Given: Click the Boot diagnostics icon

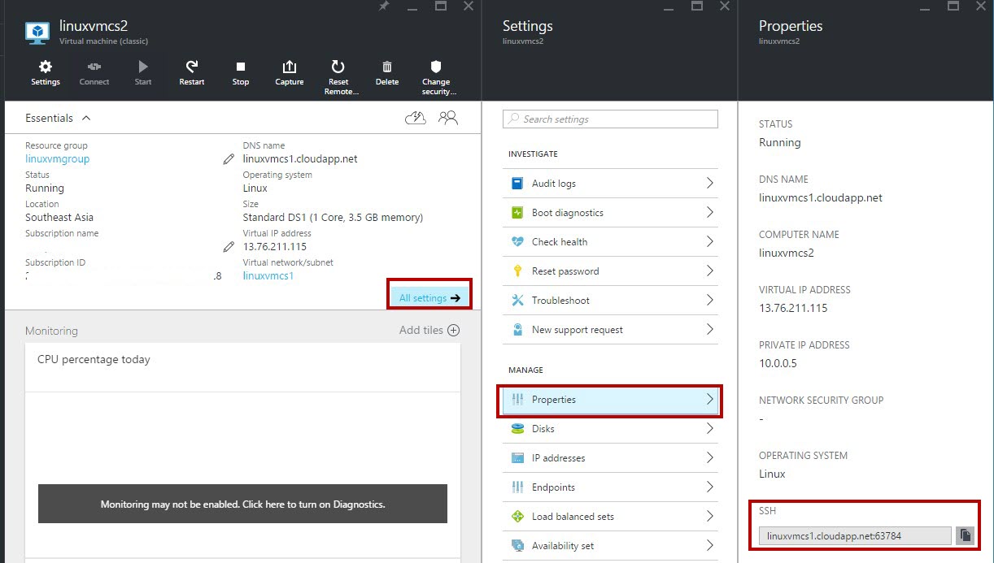Looking at the screenshot, I should coord(517,213).
